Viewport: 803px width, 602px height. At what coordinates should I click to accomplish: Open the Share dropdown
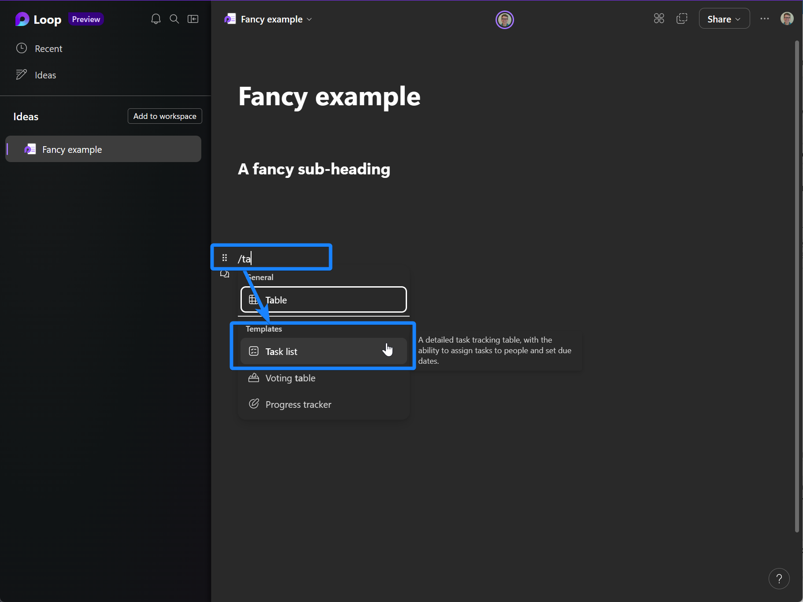(724, 18)
